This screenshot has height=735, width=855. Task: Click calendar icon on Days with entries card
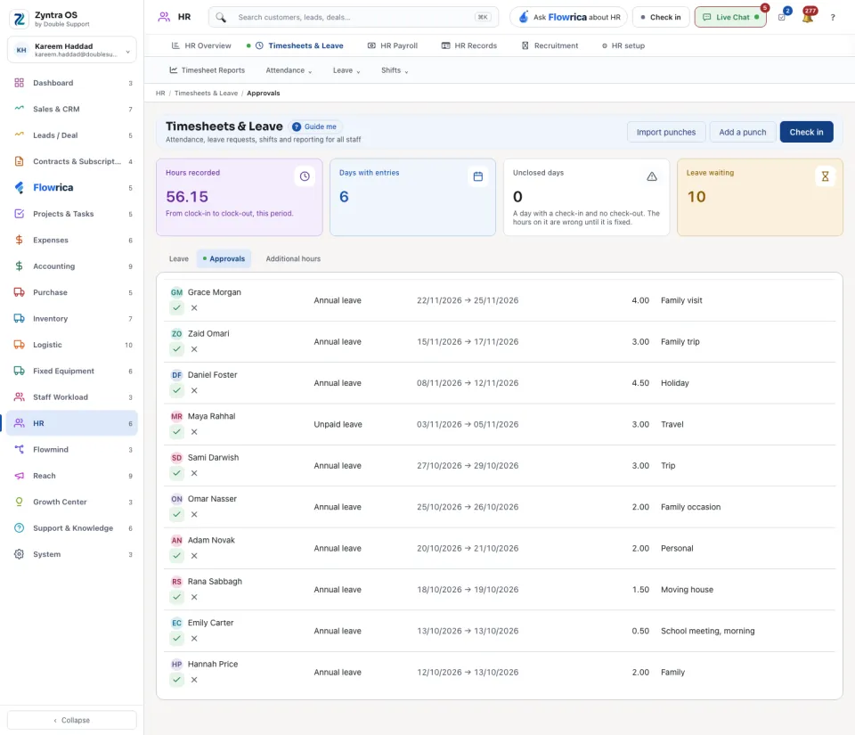coord(478,176)
